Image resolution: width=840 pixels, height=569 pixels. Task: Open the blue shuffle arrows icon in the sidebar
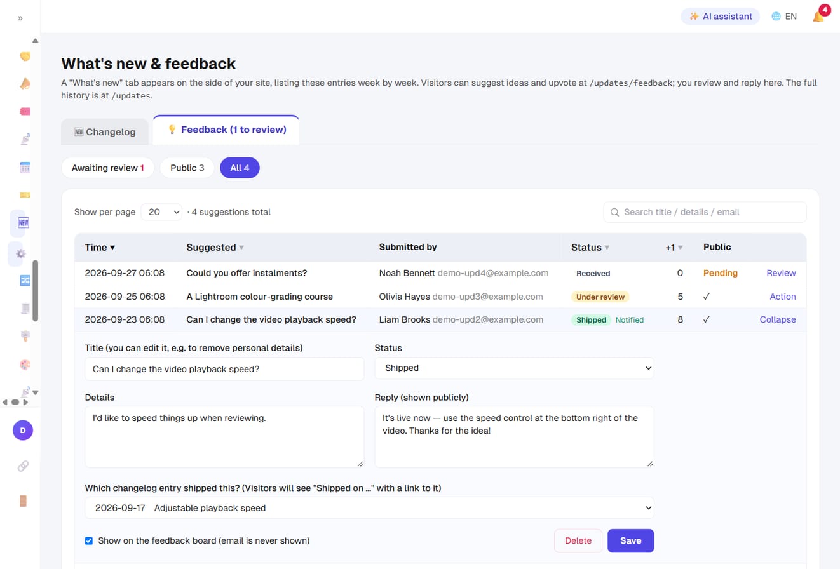[x=25, y=280]
